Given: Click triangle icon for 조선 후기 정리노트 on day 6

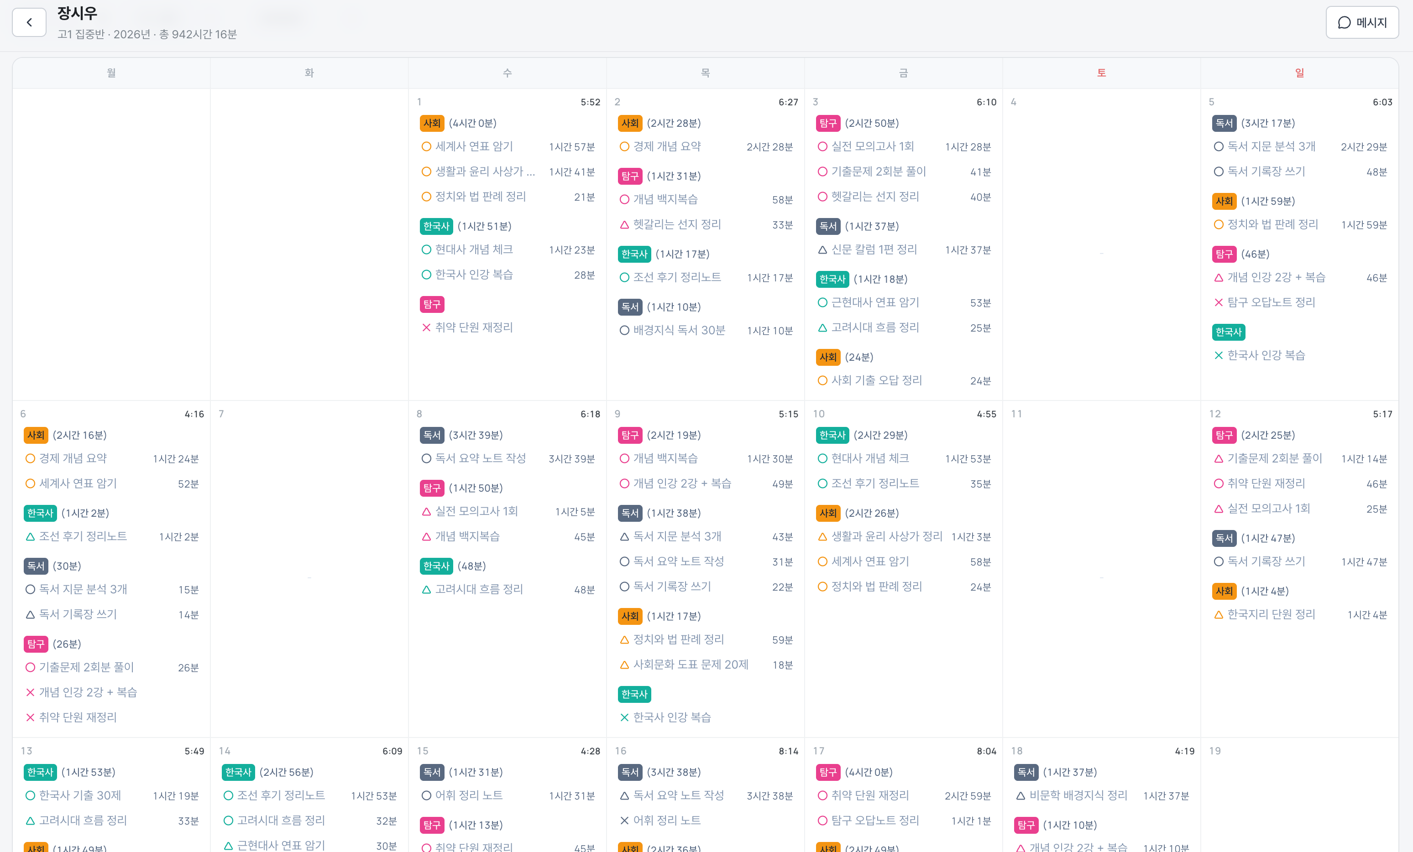Looking at the screenshot, I should pos(30,536).
